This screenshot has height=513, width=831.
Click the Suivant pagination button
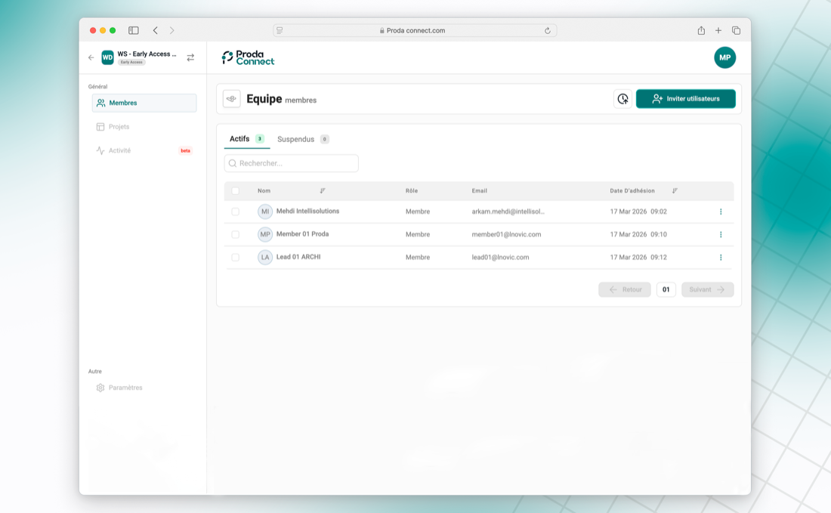(708, 289)
